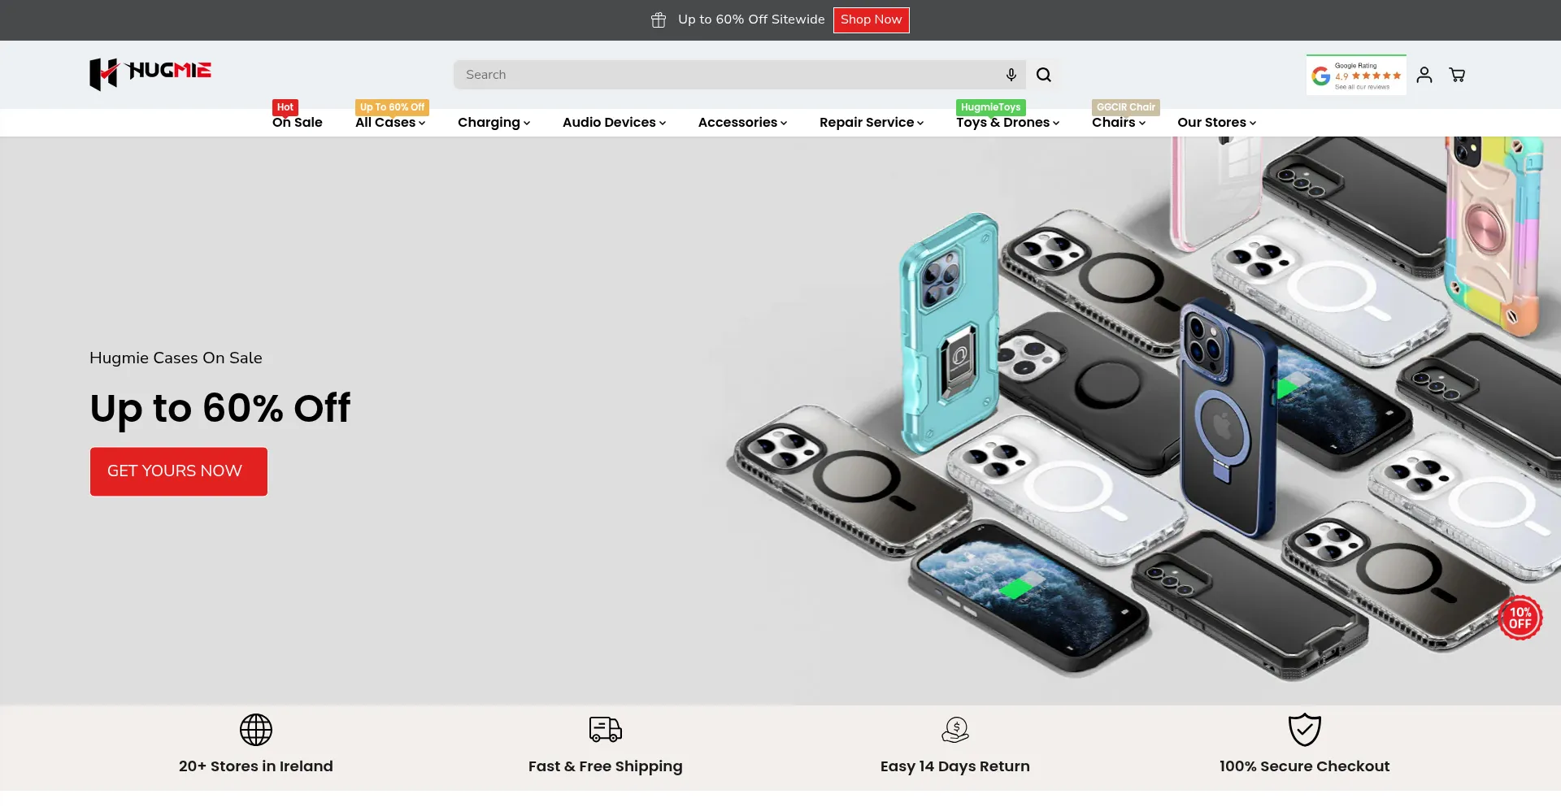Expand the Audio Devices menu
The height and width of the screenshot is (807, 1561).
coord(614,123)
